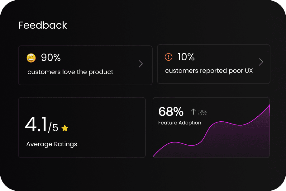Click the 68% Feature Adoption statistic
The height and width of the screenshot is (191, 286).
pyautogui.click(x=171, y=111)
